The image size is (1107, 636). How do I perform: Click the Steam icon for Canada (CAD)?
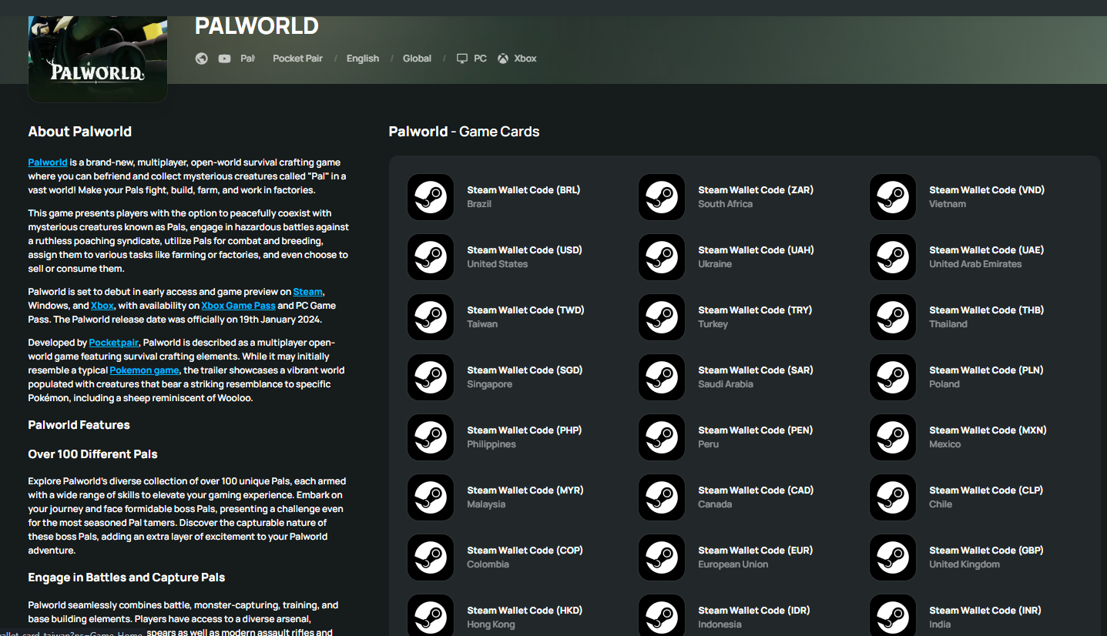point(662,497)
